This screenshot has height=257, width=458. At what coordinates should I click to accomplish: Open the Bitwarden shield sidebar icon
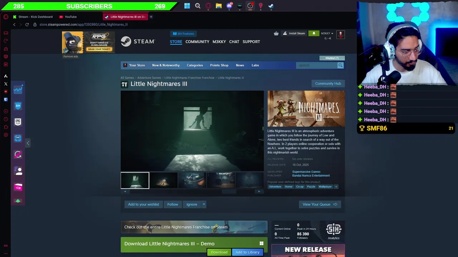pyautogui.click(x=6, y=100)
